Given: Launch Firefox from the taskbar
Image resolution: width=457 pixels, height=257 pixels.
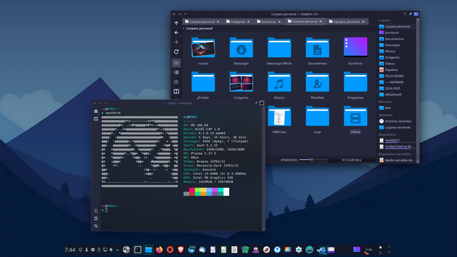Looking at the screenshot, I should (x=159, y=250).
